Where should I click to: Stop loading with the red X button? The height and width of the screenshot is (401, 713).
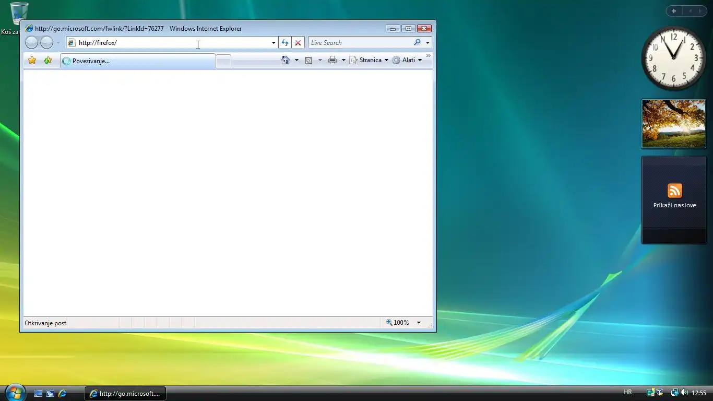click(x=298, y=43)
